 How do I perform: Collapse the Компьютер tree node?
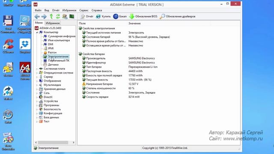(37, 33)
